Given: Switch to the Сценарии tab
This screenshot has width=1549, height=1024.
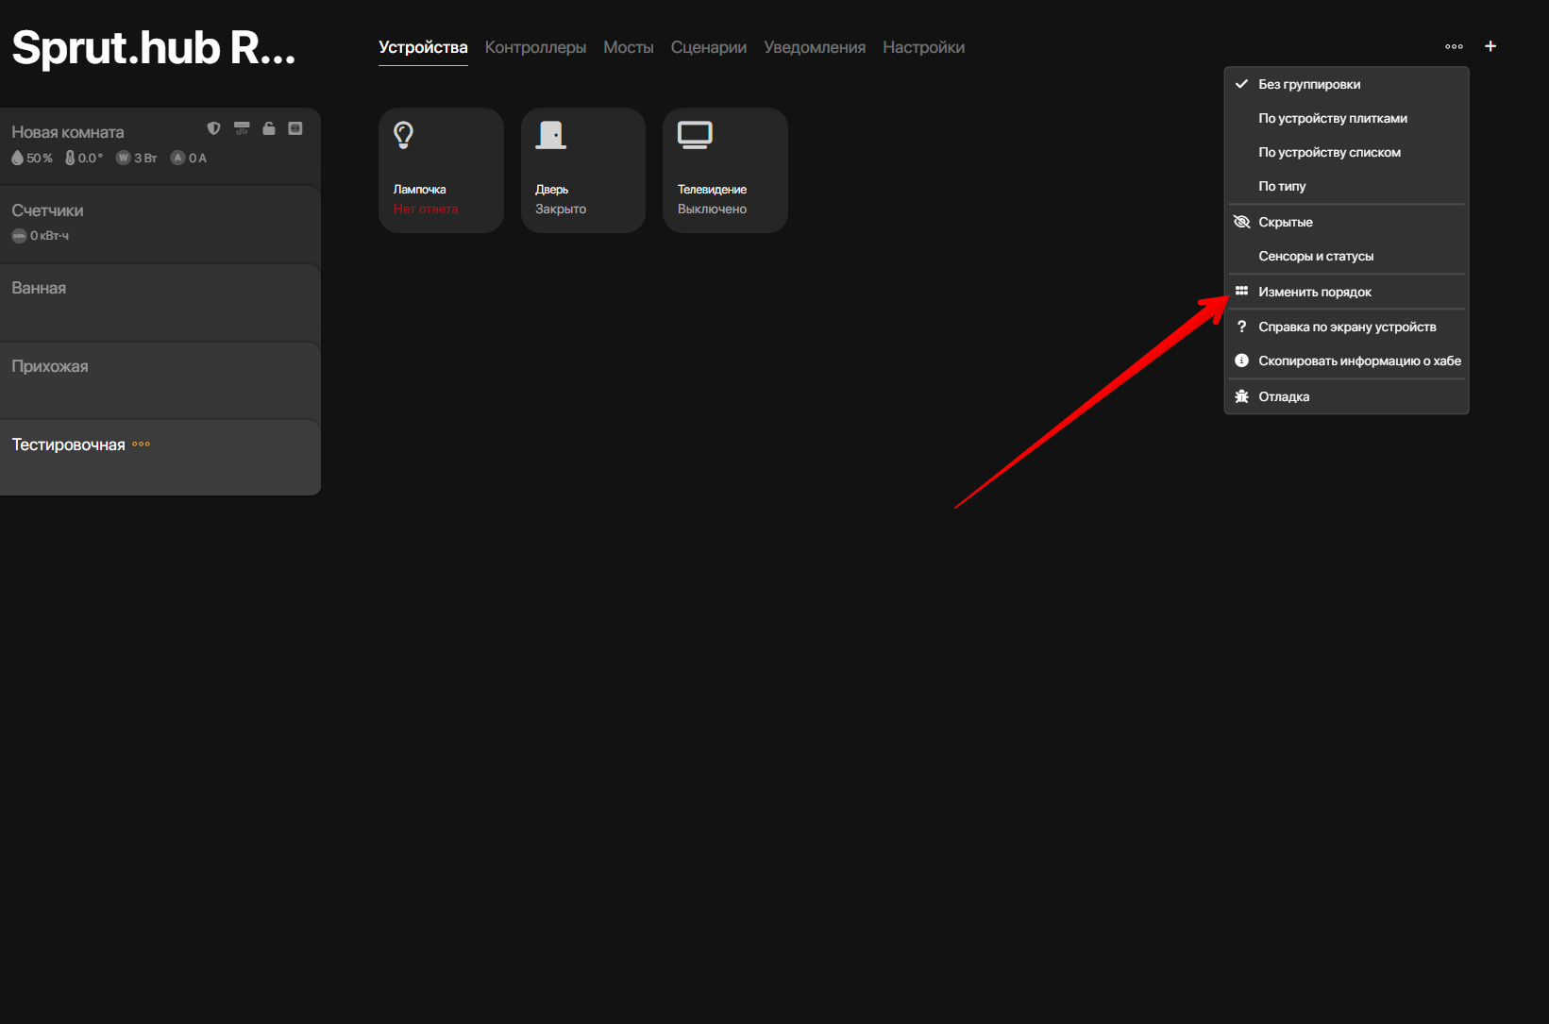Looking at the screenshot, I should point(708,47).
